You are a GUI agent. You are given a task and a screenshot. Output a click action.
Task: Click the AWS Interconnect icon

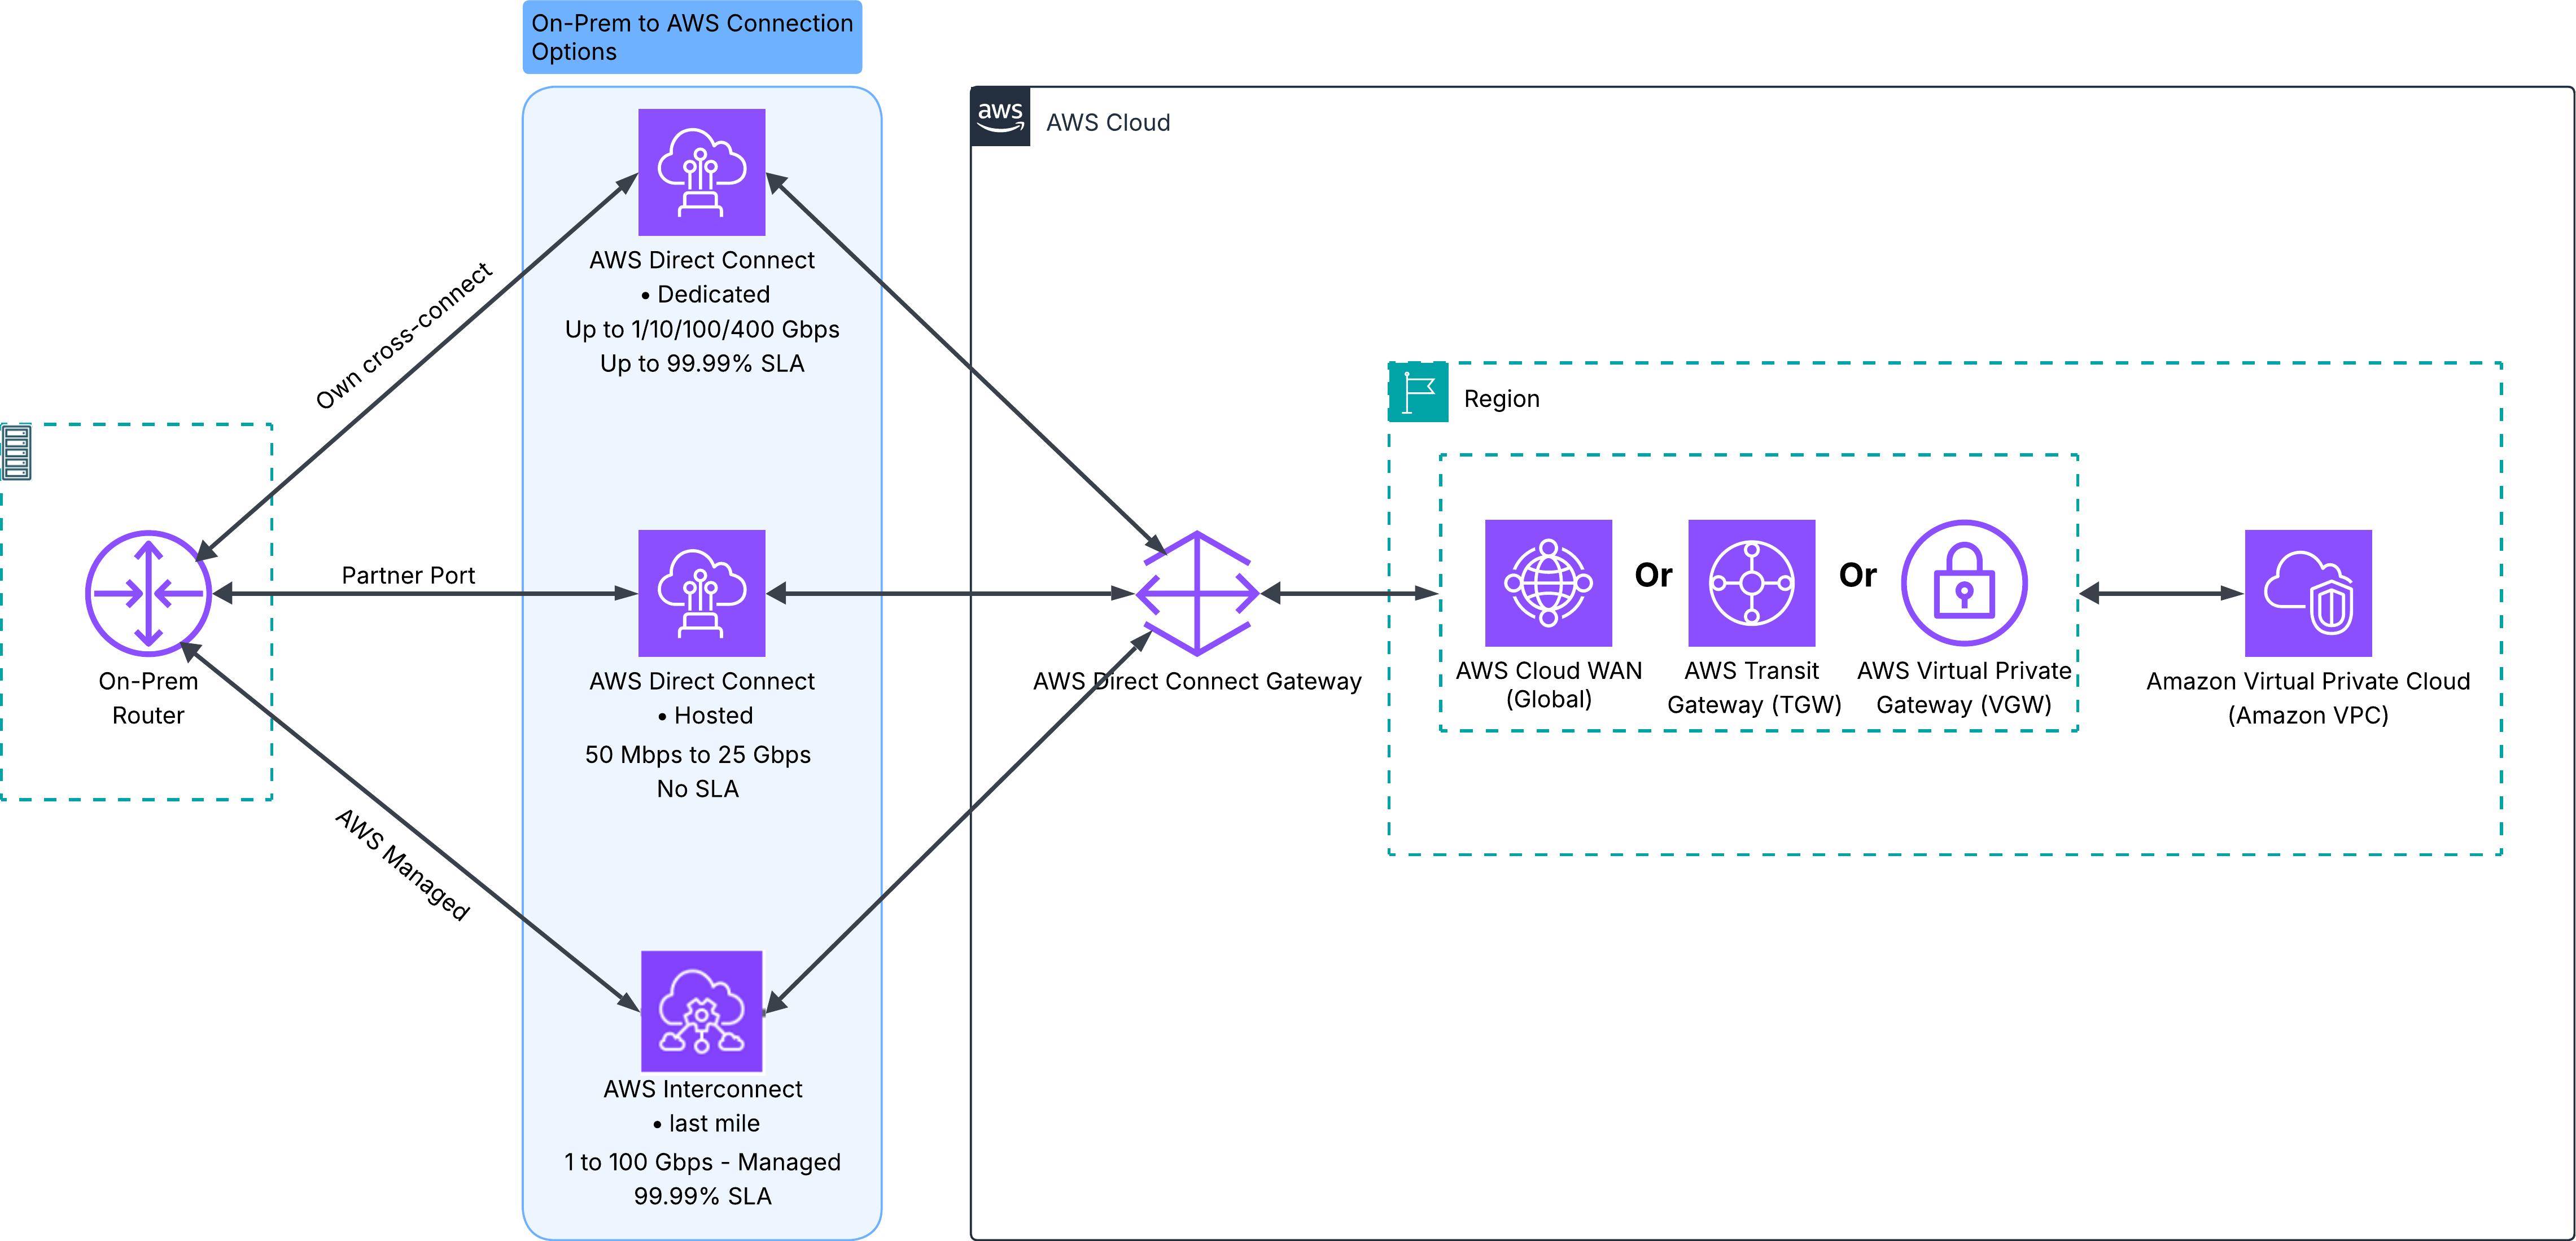702,1011
